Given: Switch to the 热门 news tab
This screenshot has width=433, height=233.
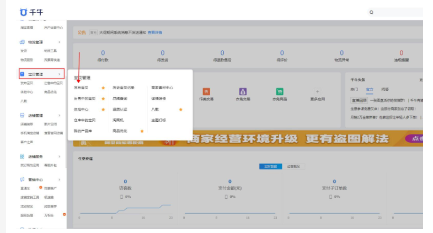Looking at the screenshot, I should pos(354,89).
